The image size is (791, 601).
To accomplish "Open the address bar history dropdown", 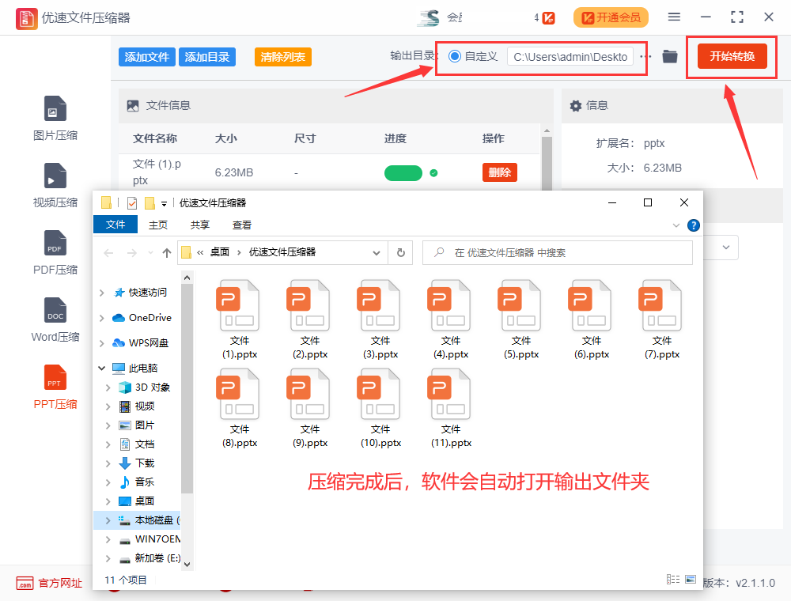I will tap(377, 253).
